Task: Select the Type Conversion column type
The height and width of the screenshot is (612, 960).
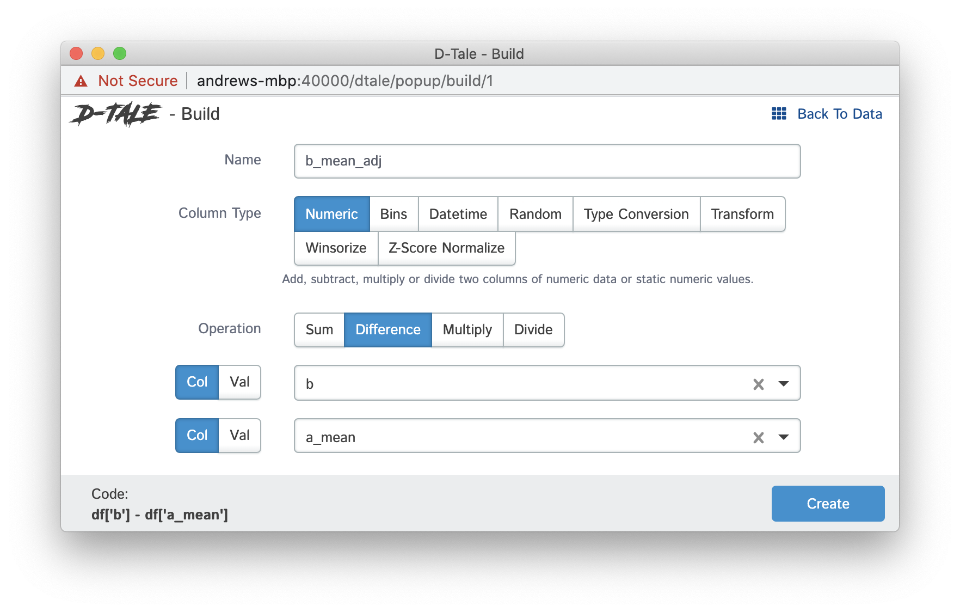Action: (636, 214)
